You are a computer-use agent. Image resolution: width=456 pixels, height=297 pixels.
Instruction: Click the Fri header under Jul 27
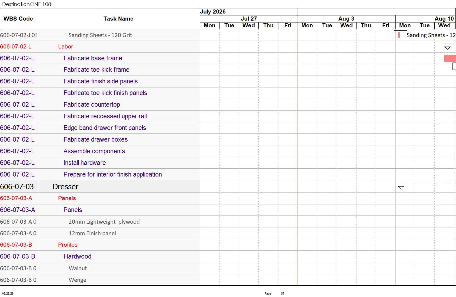pyautogui.click(x=288, y=25)
